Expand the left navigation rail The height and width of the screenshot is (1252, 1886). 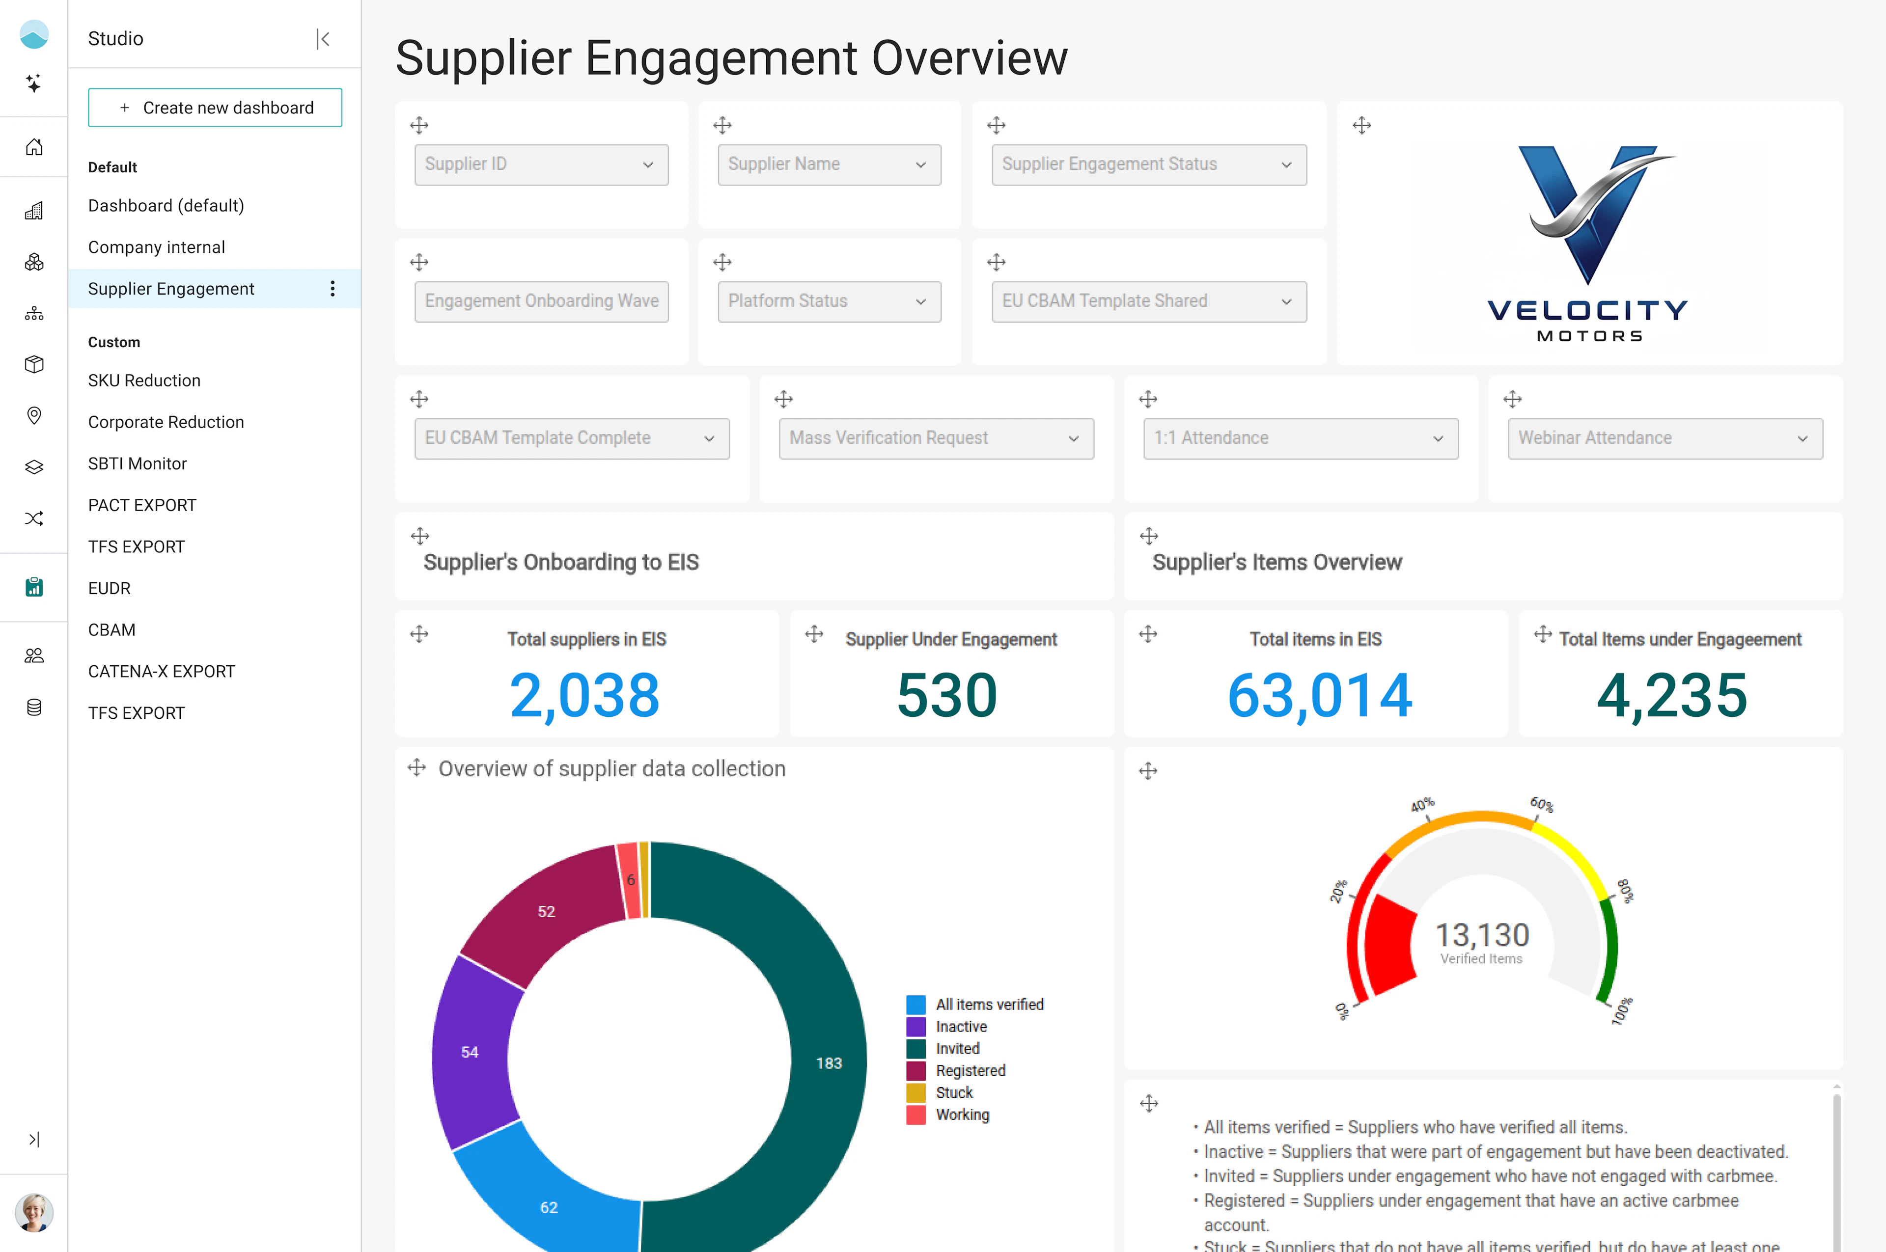click(x=33, y=1140)
